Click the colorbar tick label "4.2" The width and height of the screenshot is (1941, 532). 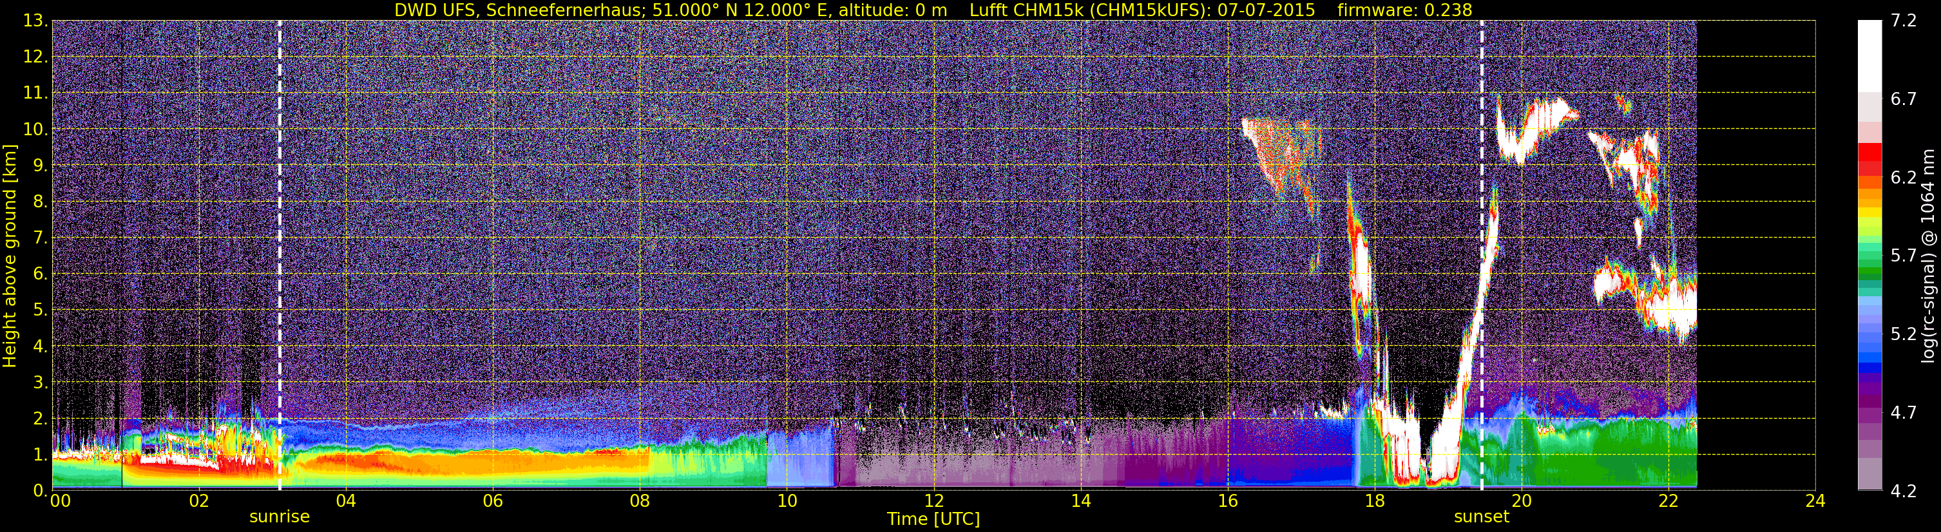click(x=1904, y=491)
